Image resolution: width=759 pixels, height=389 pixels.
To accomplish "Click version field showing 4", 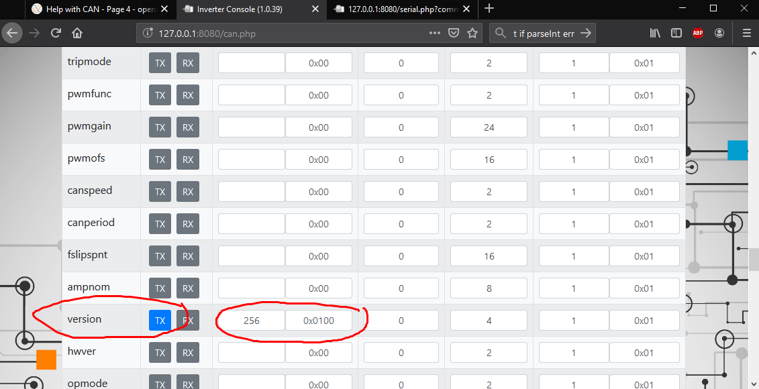I will (x=489, y=321).
